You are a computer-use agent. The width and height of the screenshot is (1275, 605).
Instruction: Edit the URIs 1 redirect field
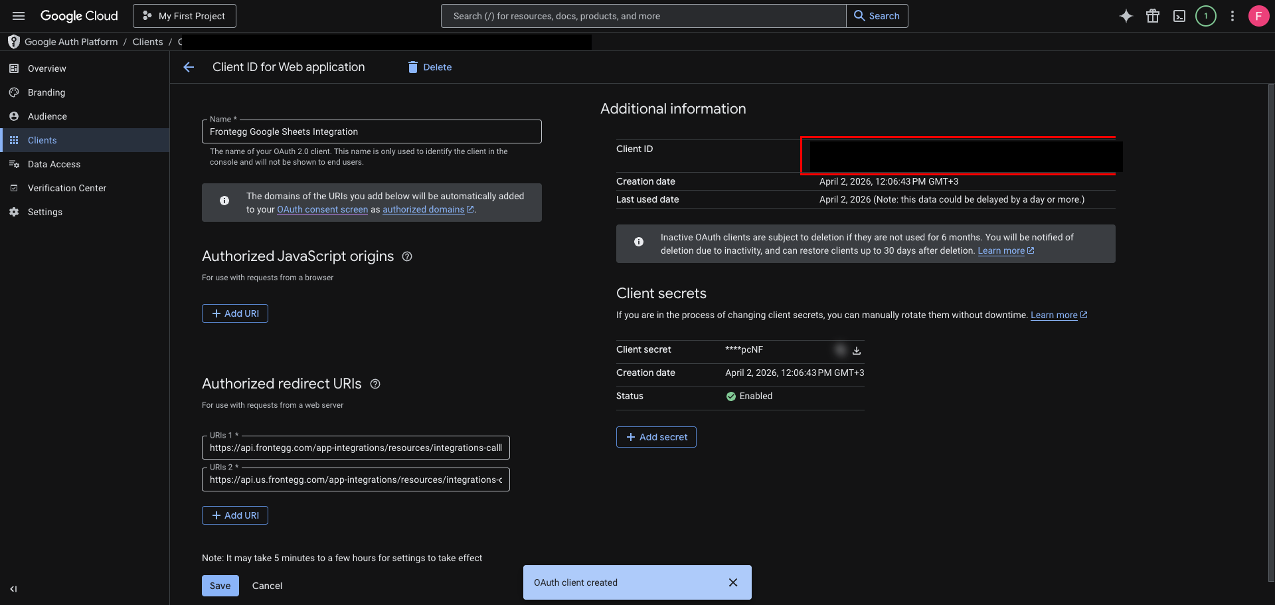click(356, 448)
